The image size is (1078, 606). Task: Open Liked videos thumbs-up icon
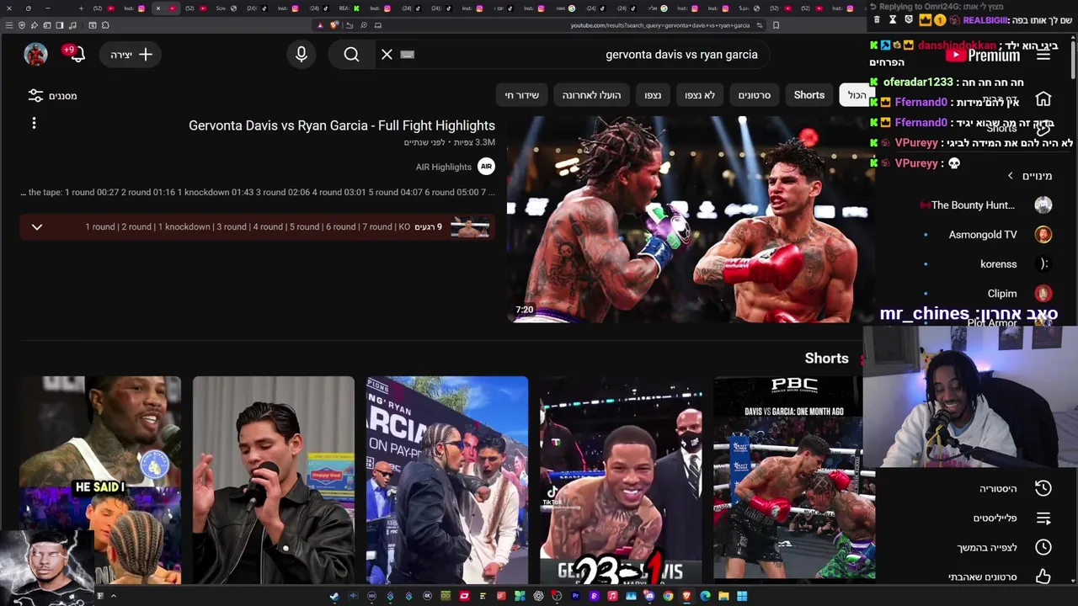pos(1043,577)
